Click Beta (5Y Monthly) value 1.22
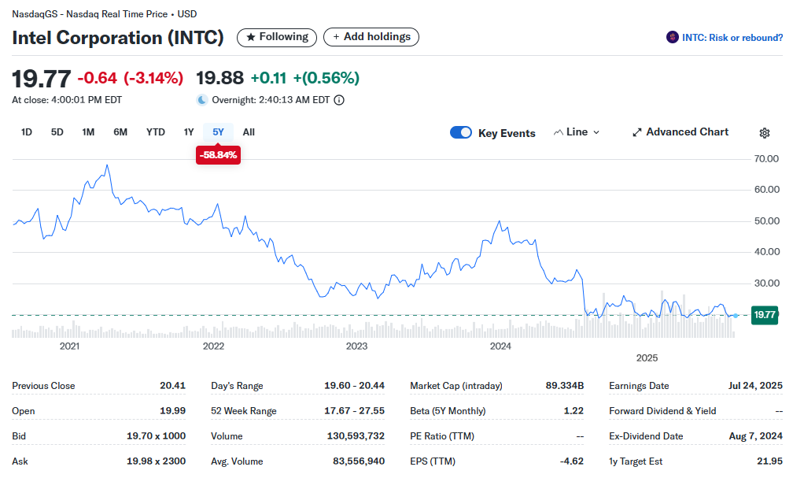The height and width of the screenshot is (478, 793). (574, 411)
